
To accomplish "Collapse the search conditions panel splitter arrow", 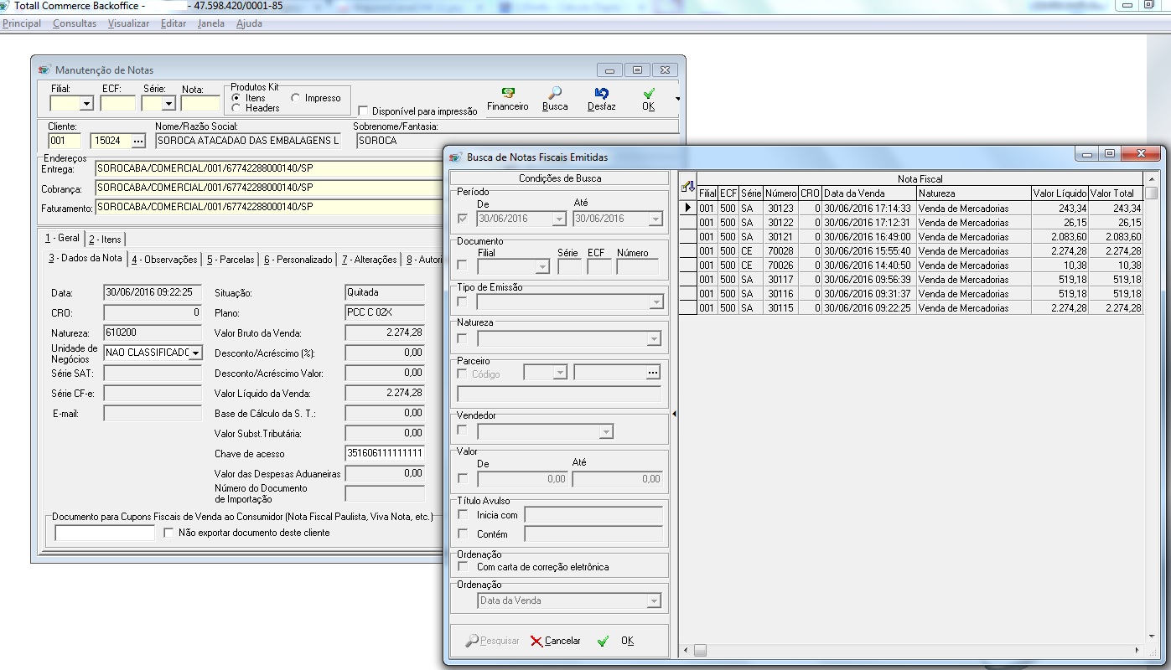I will [674, 414].
